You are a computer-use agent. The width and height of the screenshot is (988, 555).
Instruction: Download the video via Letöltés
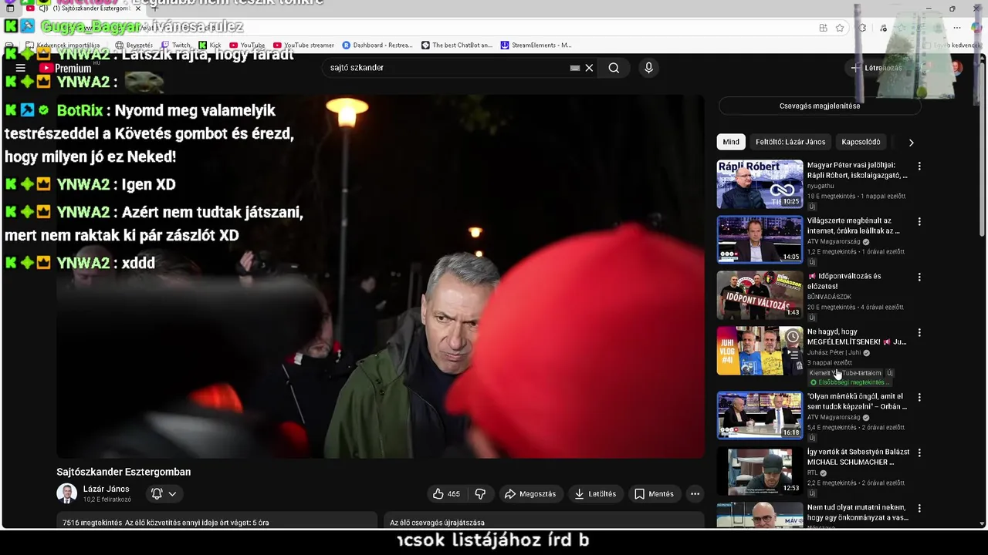click(595, 493)
